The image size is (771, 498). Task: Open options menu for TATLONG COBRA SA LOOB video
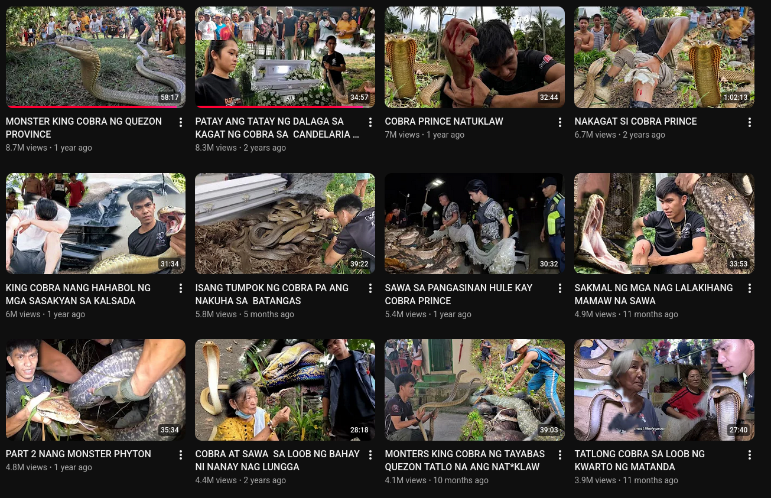750,455
